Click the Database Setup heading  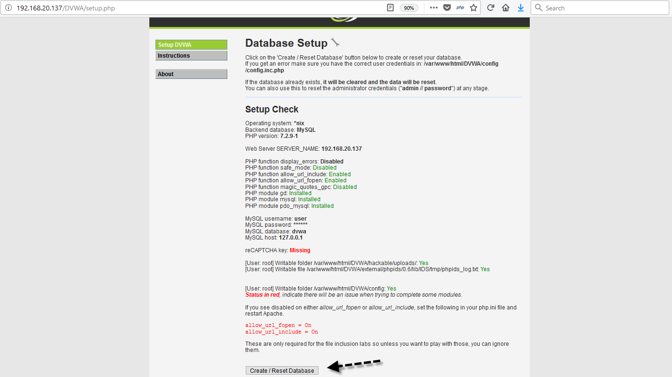pyautogui.click(x=286, y=43)
